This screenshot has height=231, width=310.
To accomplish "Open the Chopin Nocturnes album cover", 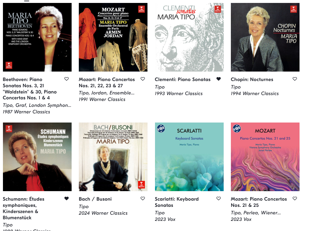I will [x=265, y=37].
